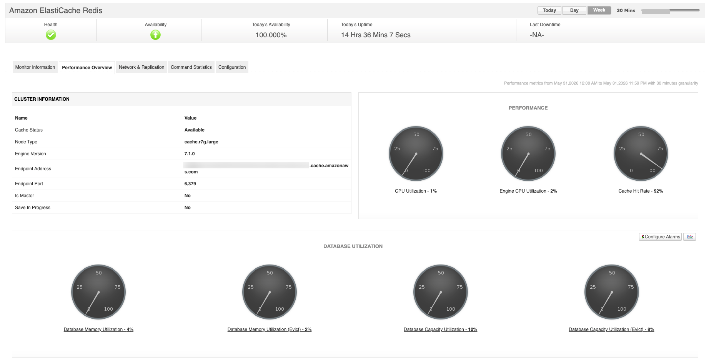Click the Cache Status value 'Available'
This screenshot has width=709, height=361.
[194, 130]
